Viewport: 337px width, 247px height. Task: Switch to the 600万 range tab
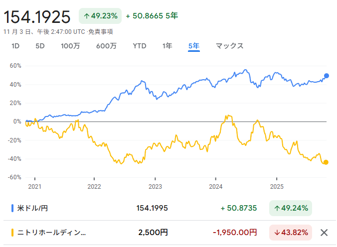pyautogui.click(x=106, y=46)
